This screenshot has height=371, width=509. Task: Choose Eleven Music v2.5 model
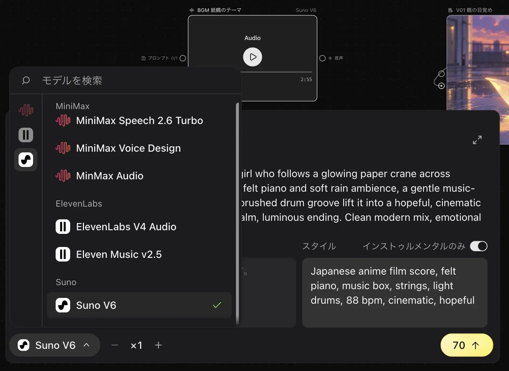point(139,254)
